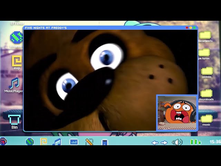The image size is (221, 166).
Task: Minimize window using the yellow button
Action: (191, 28)
